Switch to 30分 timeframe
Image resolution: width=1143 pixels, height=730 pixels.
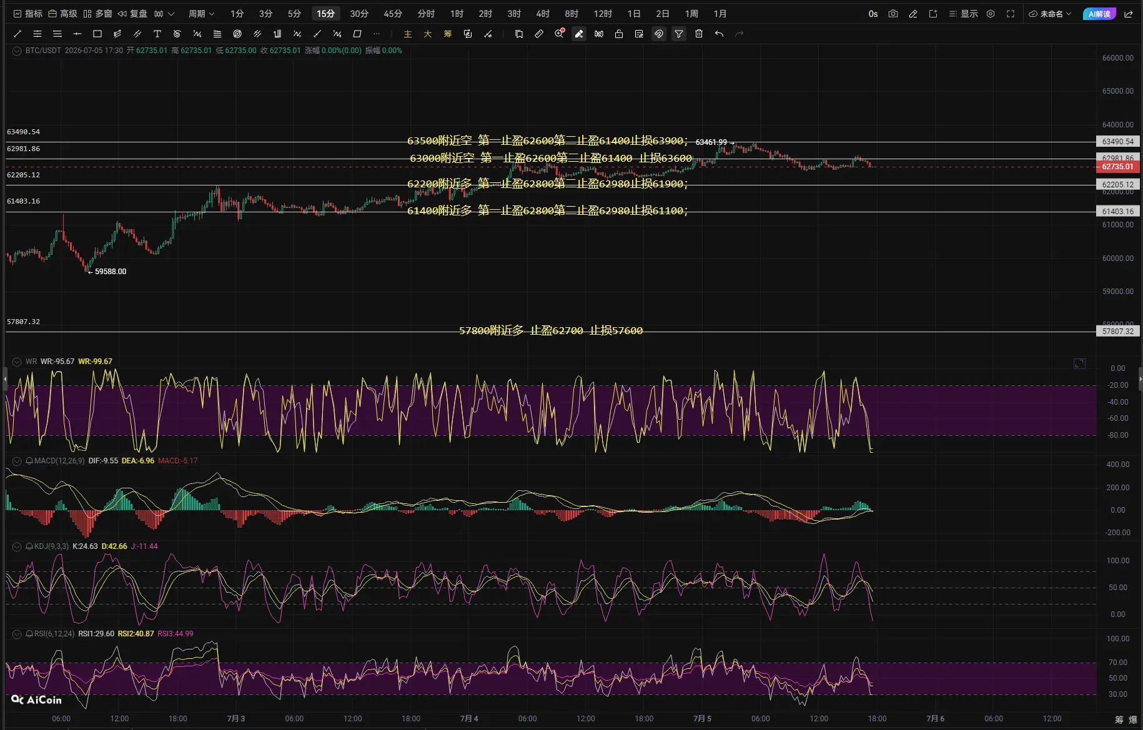(359, 14)
